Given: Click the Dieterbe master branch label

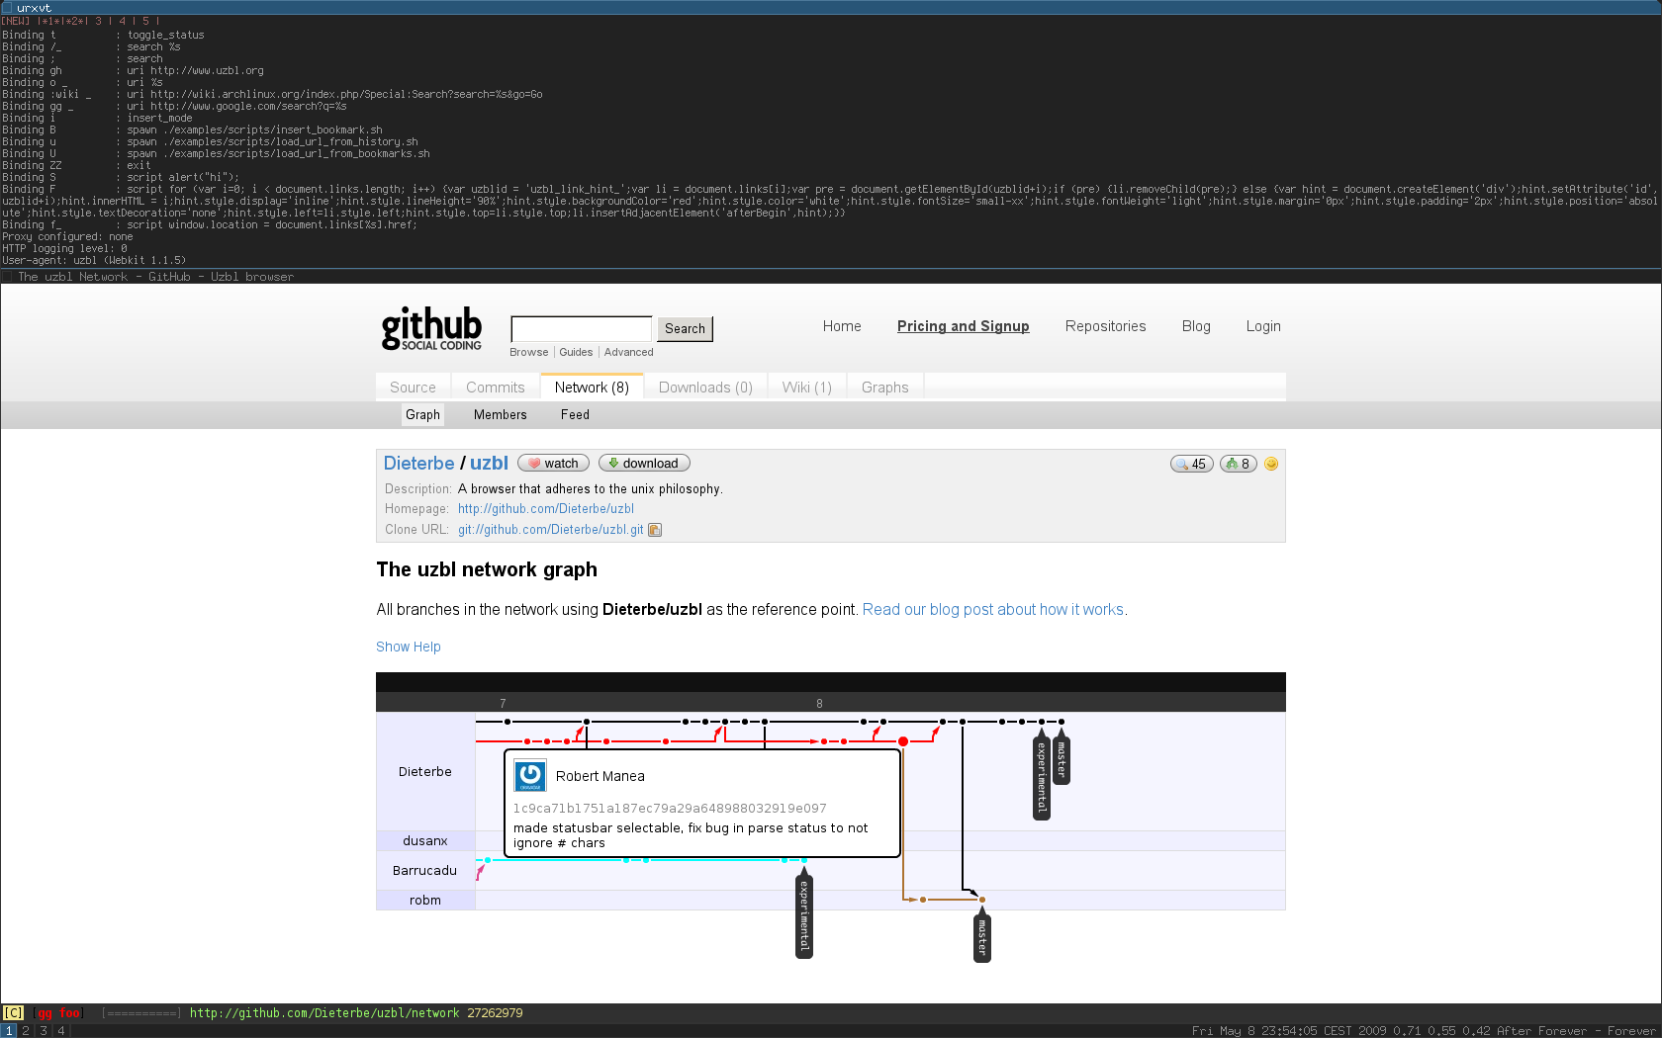Looking at the screenshot, I should 1062,757.
